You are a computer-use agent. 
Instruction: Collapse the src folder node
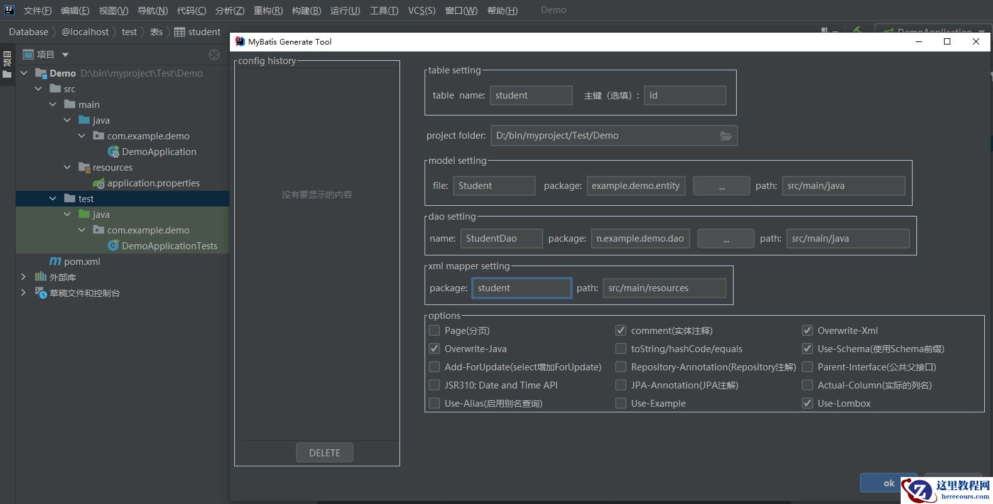[38, 89]
